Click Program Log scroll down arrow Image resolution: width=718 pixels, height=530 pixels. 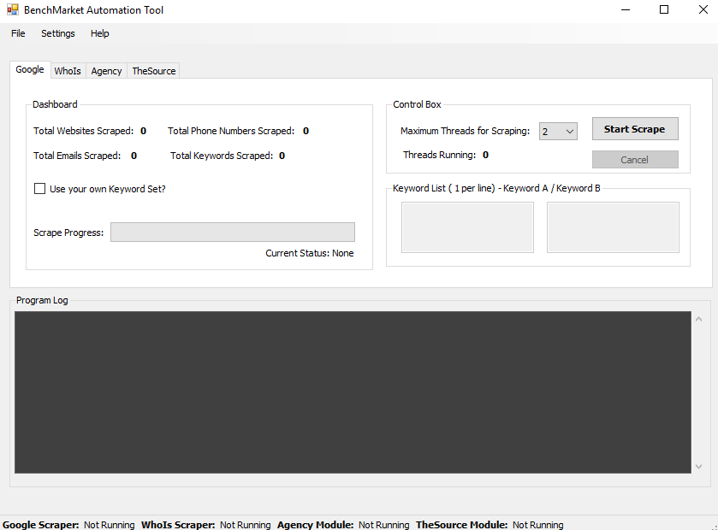(699, 467)
